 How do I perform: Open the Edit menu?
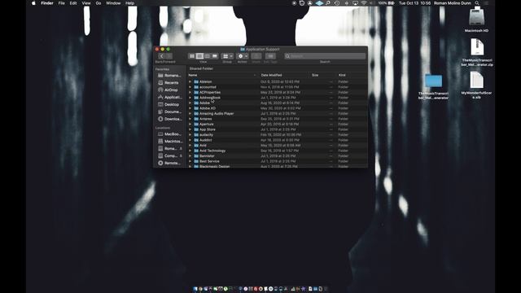(x=73, y=3)
